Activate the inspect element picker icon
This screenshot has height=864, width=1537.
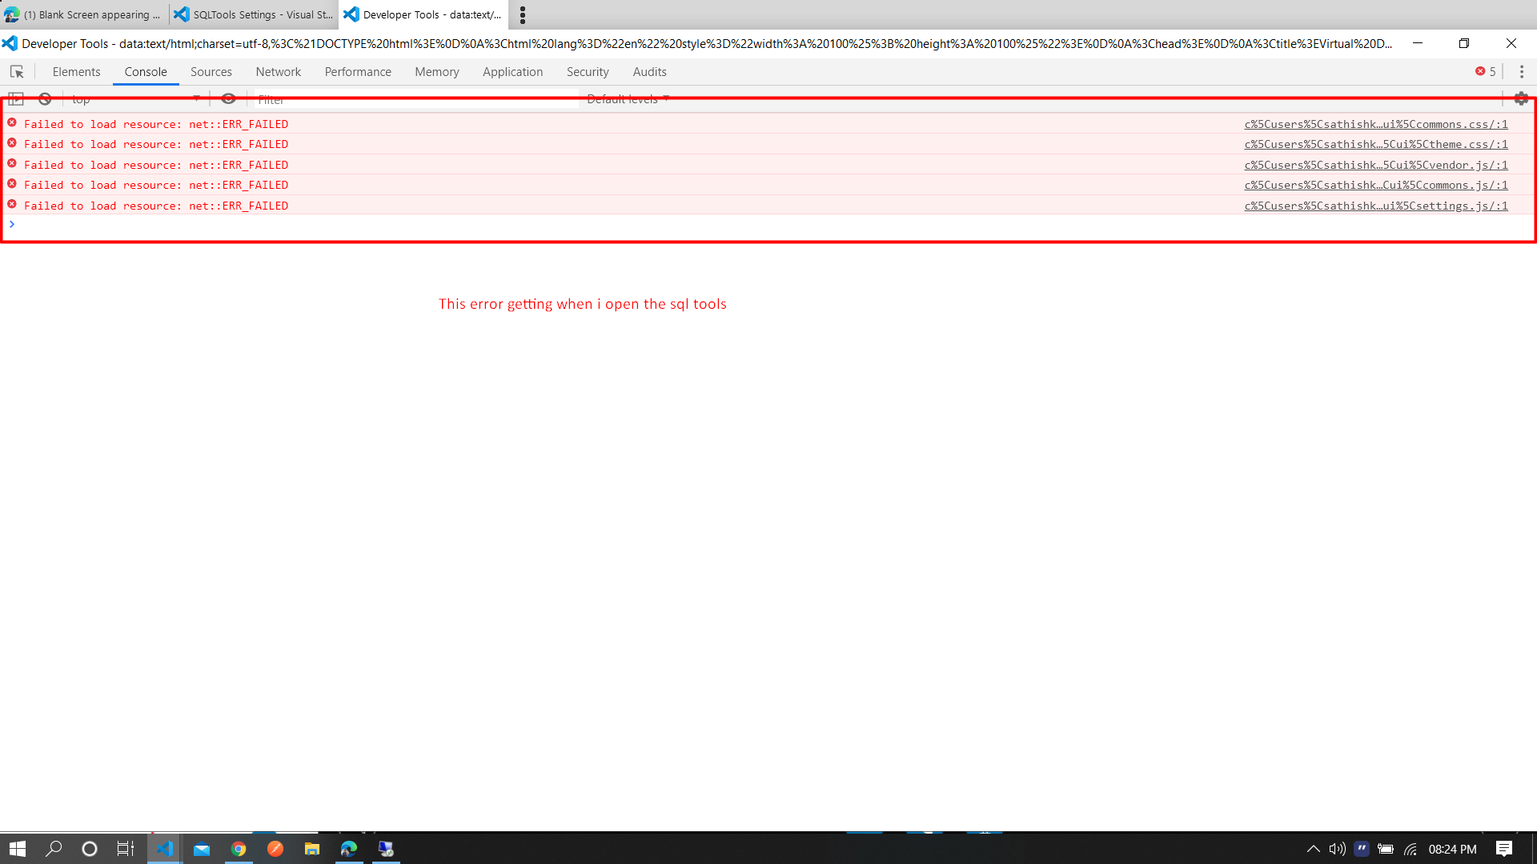pos(17,72)
